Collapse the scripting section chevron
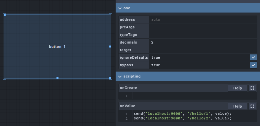The height and width of the screenshot is (126, 260). 120,76
